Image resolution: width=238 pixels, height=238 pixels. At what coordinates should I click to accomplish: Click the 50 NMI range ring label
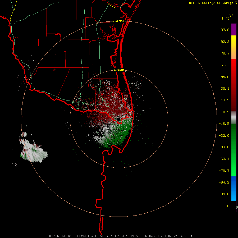119,70
